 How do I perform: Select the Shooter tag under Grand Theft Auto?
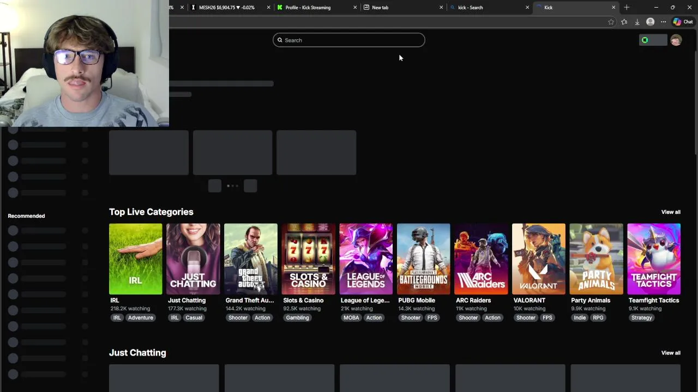click(x=238, y=317)
